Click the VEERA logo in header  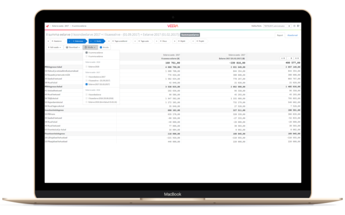pyautogui.click(x=172, y=26)
